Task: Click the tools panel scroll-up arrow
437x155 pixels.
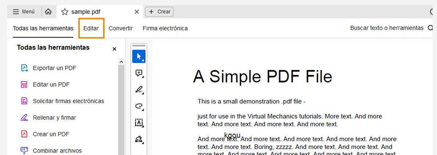Action: point(122,62)
